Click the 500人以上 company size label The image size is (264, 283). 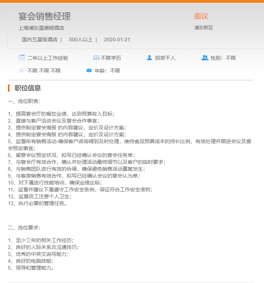[81, 39]
